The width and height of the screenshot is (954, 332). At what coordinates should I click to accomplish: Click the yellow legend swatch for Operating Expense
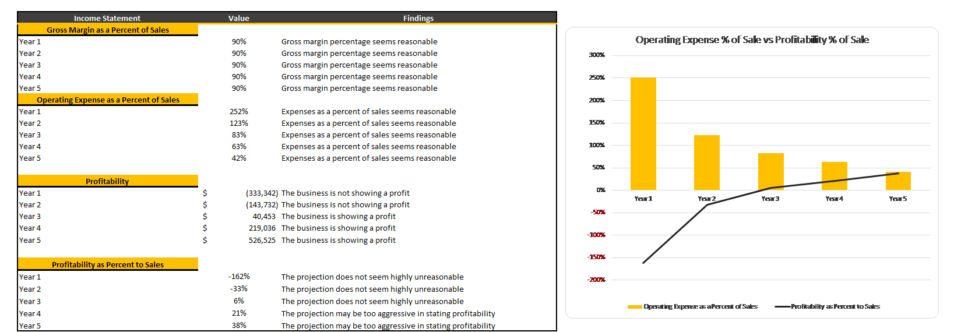[x=635, y=306]
